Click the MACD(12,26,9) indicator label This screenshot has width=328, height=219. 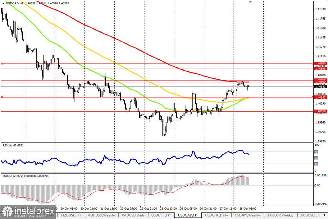(25, 176)
